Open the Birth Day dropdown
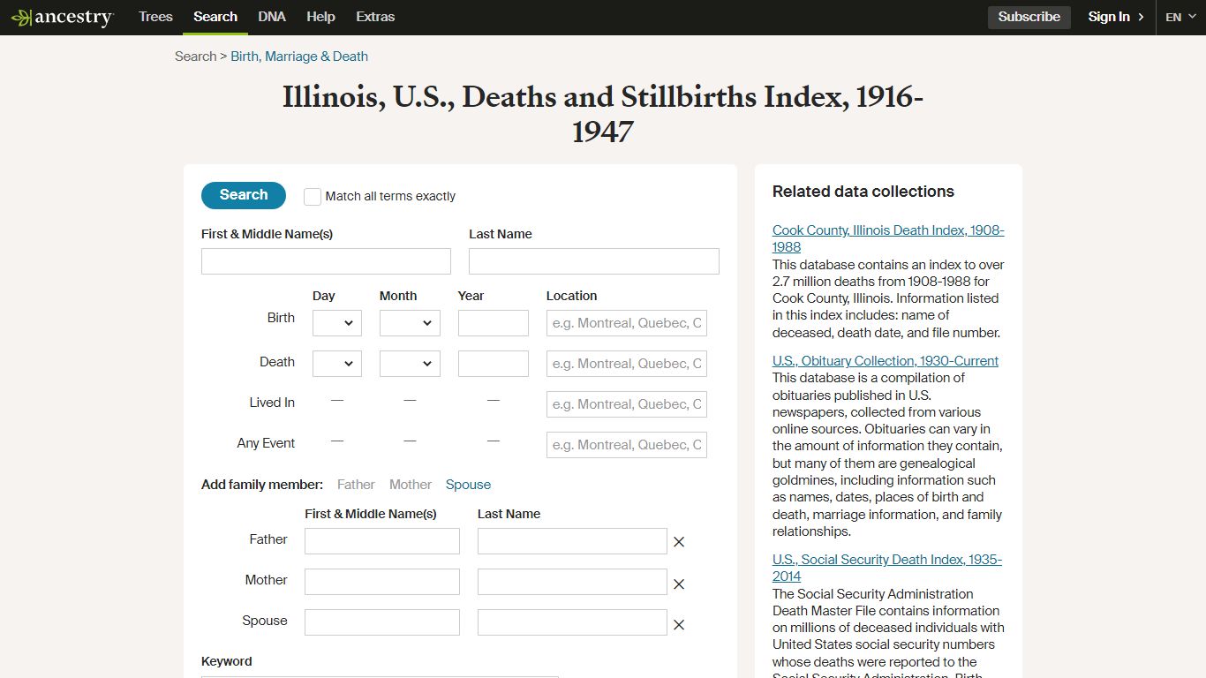This screenshot has width=1206, height=678. coord(337,323)
